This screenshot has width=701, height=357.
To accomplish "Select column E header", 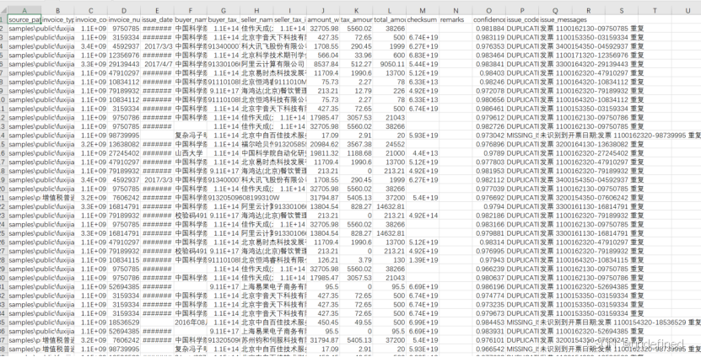I will pyautogui.click(x=158, y=11).
